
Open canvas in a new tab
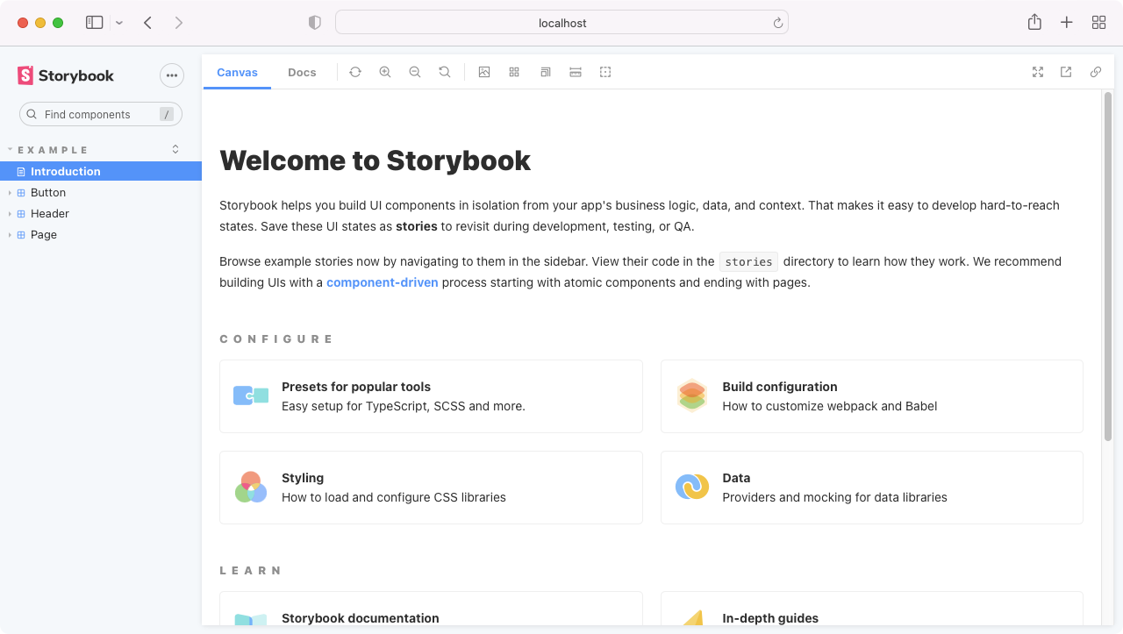(1066, 72)
